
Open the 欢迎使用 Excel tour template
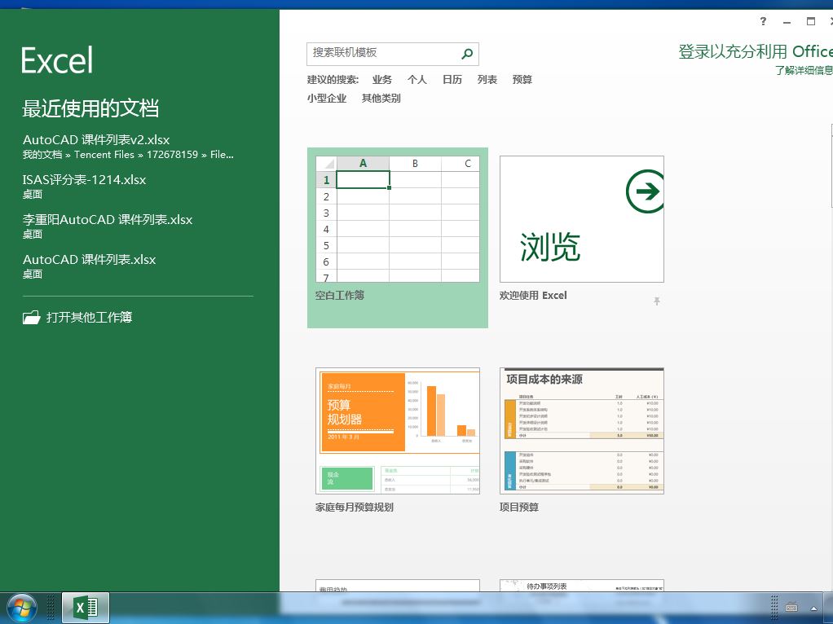coord(582,219)
